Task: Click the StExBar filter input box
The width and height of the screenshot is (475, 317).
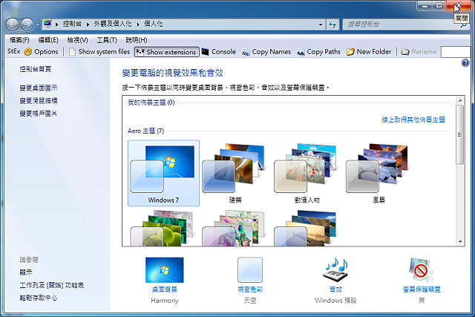Action: point(456,52)
